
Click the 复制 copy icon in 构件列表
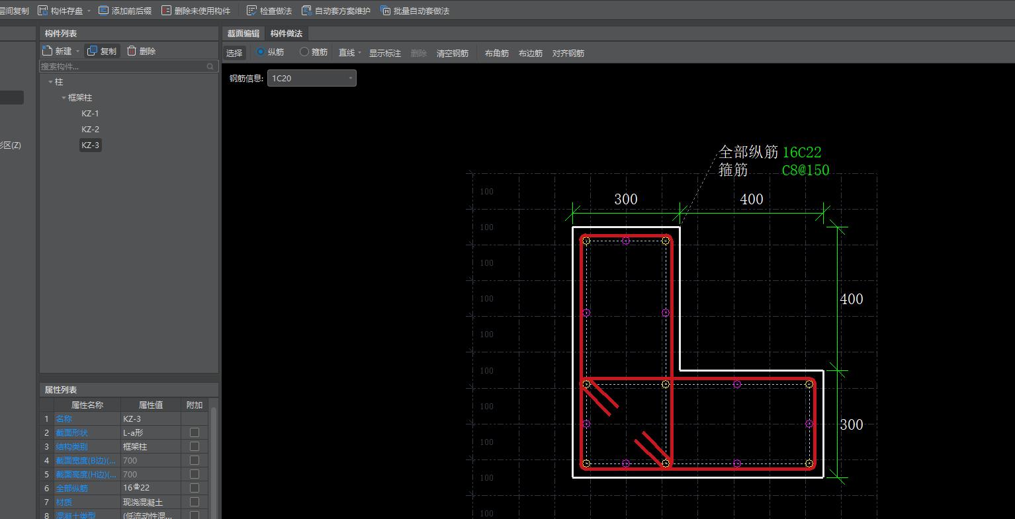click(x=92, y=51)
